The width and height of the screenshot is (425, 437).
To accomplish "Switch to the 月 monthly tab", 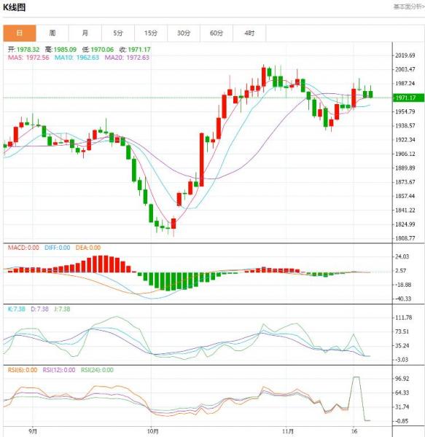I will 85,34.
